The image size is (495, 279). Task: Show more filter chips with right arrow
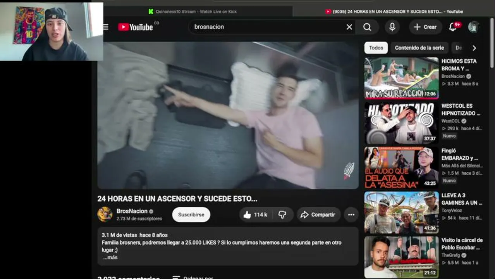(x=474, y=48)
